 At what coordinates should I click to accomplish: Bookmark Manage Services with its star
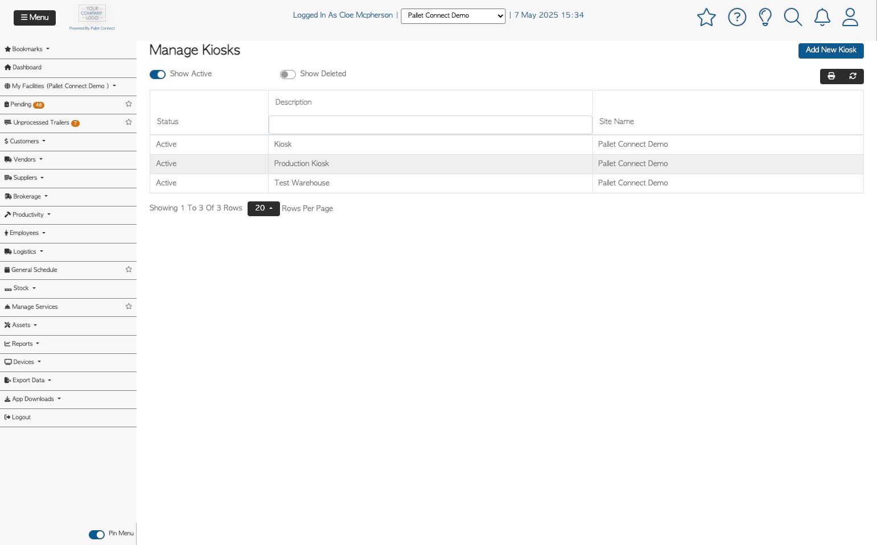(129, 307)
